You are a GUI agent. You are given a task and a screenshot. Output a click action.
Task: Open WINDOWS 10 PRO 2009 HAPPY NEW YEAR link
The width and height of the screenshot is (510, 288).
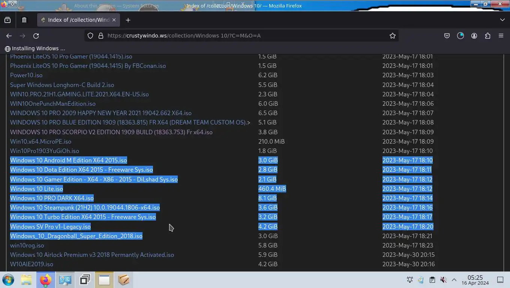tap(101, 113)
